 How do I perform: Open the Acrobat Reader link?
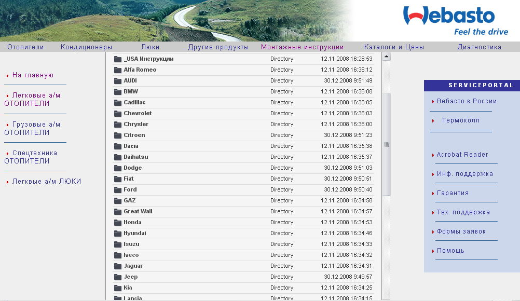(x=462, y=155)
